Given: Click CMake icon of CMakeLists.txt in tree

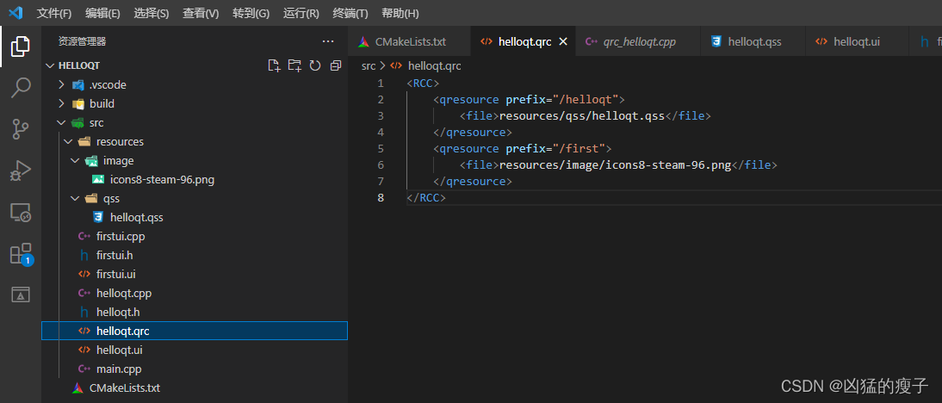Looking at the screenshot, I should coord(77,388).
